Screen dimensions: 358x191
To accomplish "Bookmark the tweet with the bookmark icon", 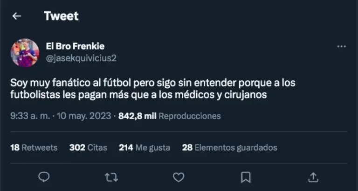I will (x=246, y=177).
